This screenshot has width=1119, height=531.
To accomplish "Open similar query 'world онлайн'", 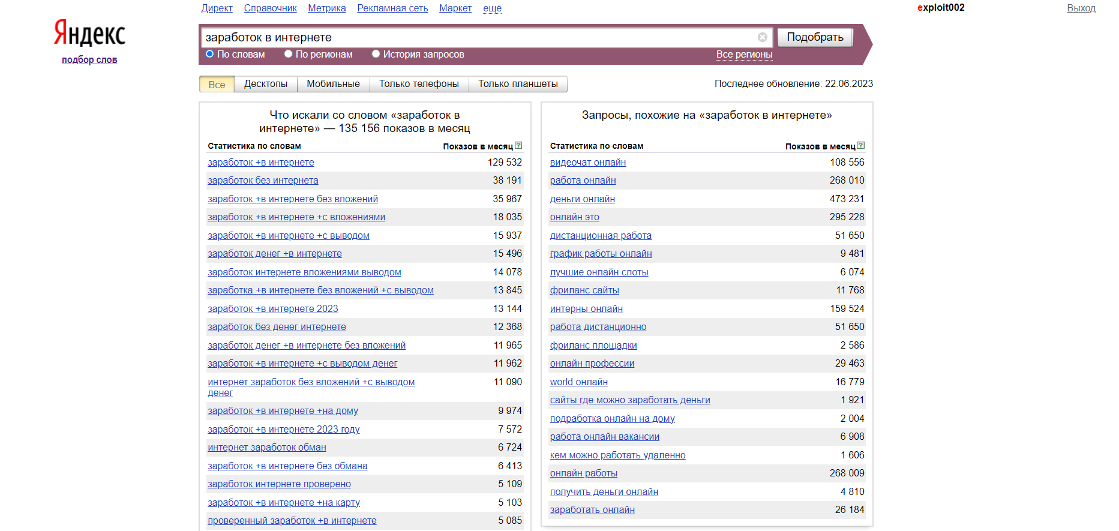I will click(579, 382).
